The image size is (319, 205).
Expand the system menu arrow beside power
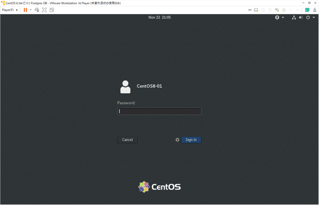(x=314, y=18)
